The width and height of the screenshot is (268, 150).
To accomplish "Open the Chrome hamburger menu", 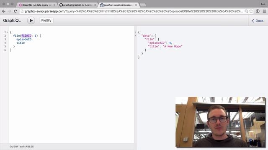I will coord(264,11).
